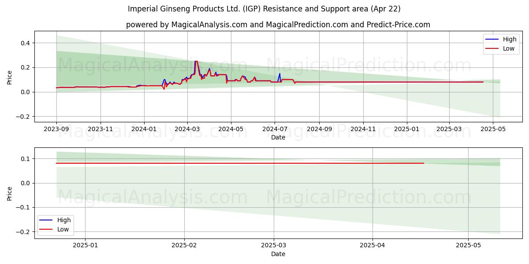This screenshot has width=529, height=264.
Task: Click the 'Date' axis label under top chart
Action: 278,137
